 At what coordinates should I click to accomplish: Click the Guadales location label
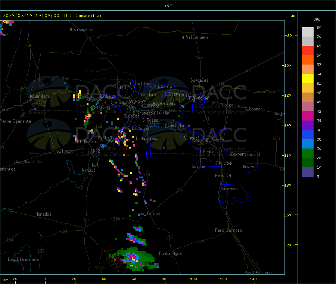point(199,80)
